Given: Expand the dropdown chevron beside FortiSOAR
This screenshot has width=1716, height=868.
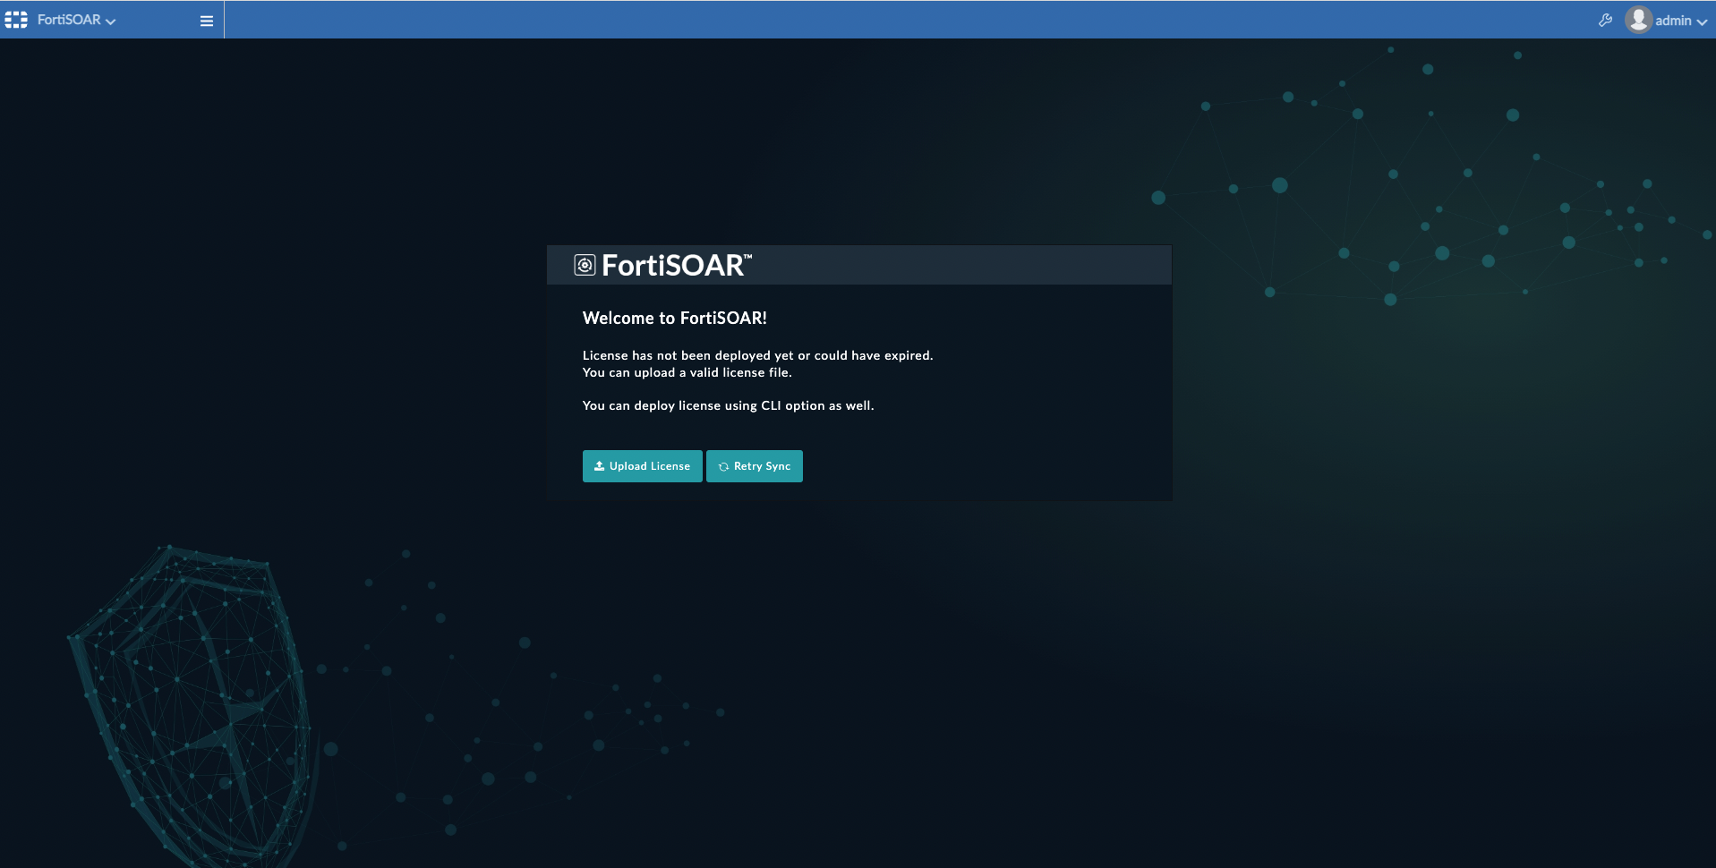Looking at the screenshot, I should tap(111, 21).
